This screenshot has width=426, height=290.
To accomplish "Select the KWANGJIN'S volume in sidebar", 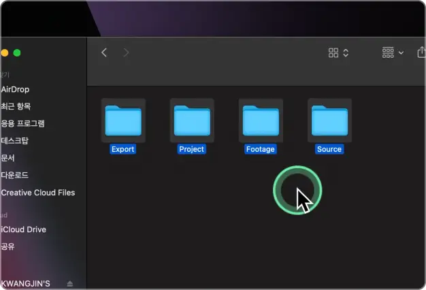I will [x=26, y=284].
